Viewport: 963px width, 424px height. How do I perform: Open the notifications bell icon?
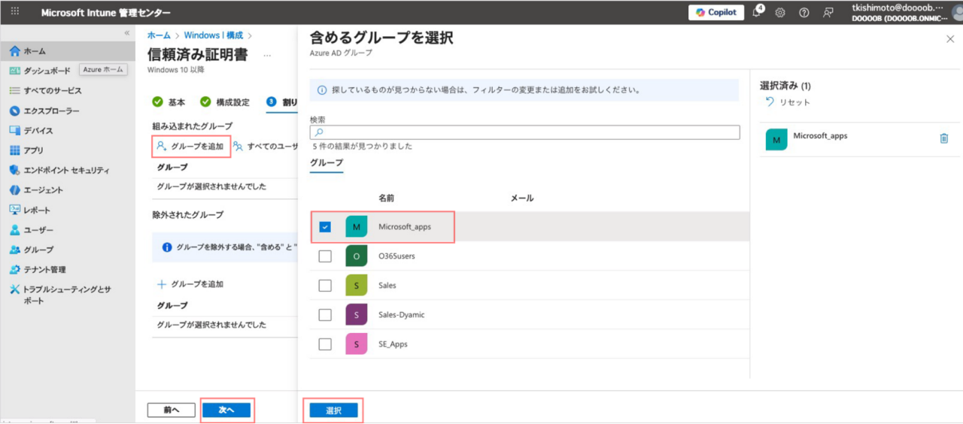[x=758, y=13]
